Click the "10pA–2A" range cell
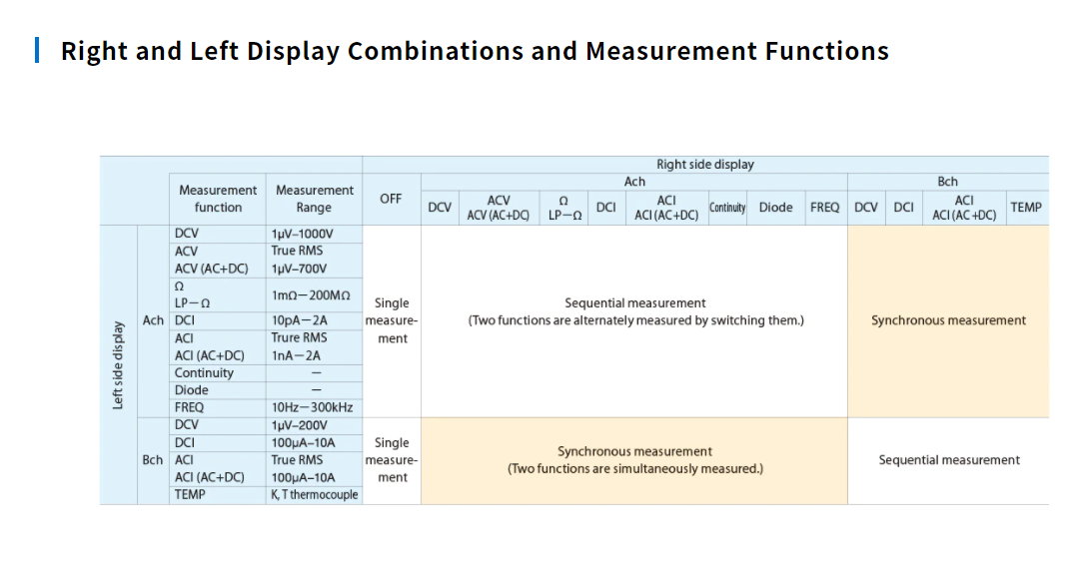This screenshot has width=1088, height=566. (300, 320)
